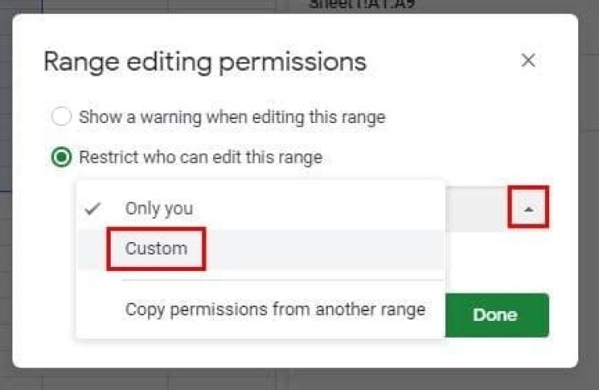Click the separator line above Copy permissions

(283, 280)
